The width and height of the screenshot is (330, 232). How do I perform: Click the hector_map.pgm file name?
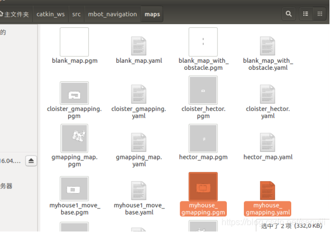coord(203,157)
